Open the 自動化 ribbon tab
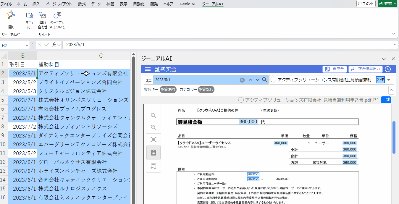The width and height of the screenshot is (399, 204). point(139,4)
